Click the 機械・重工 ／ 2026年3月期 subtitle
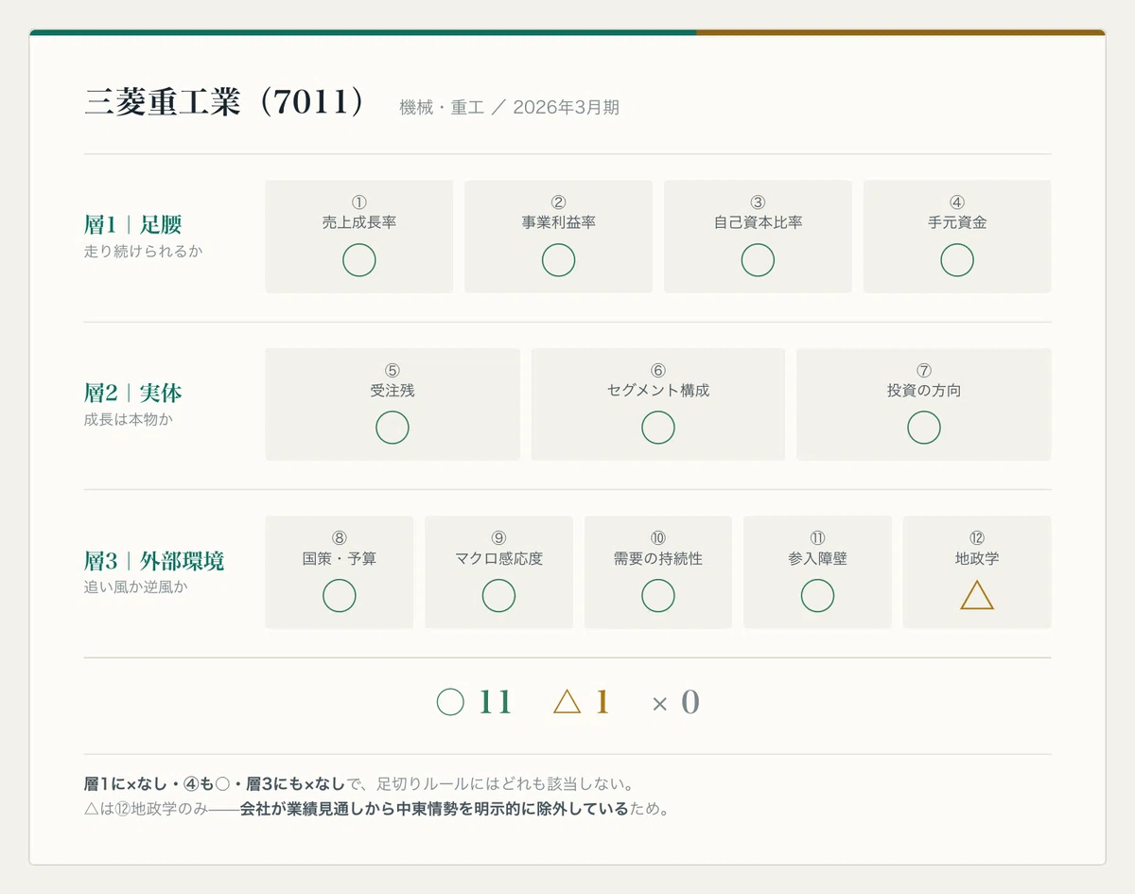Screen dimensions: 1135x894 tap(510, 108)
